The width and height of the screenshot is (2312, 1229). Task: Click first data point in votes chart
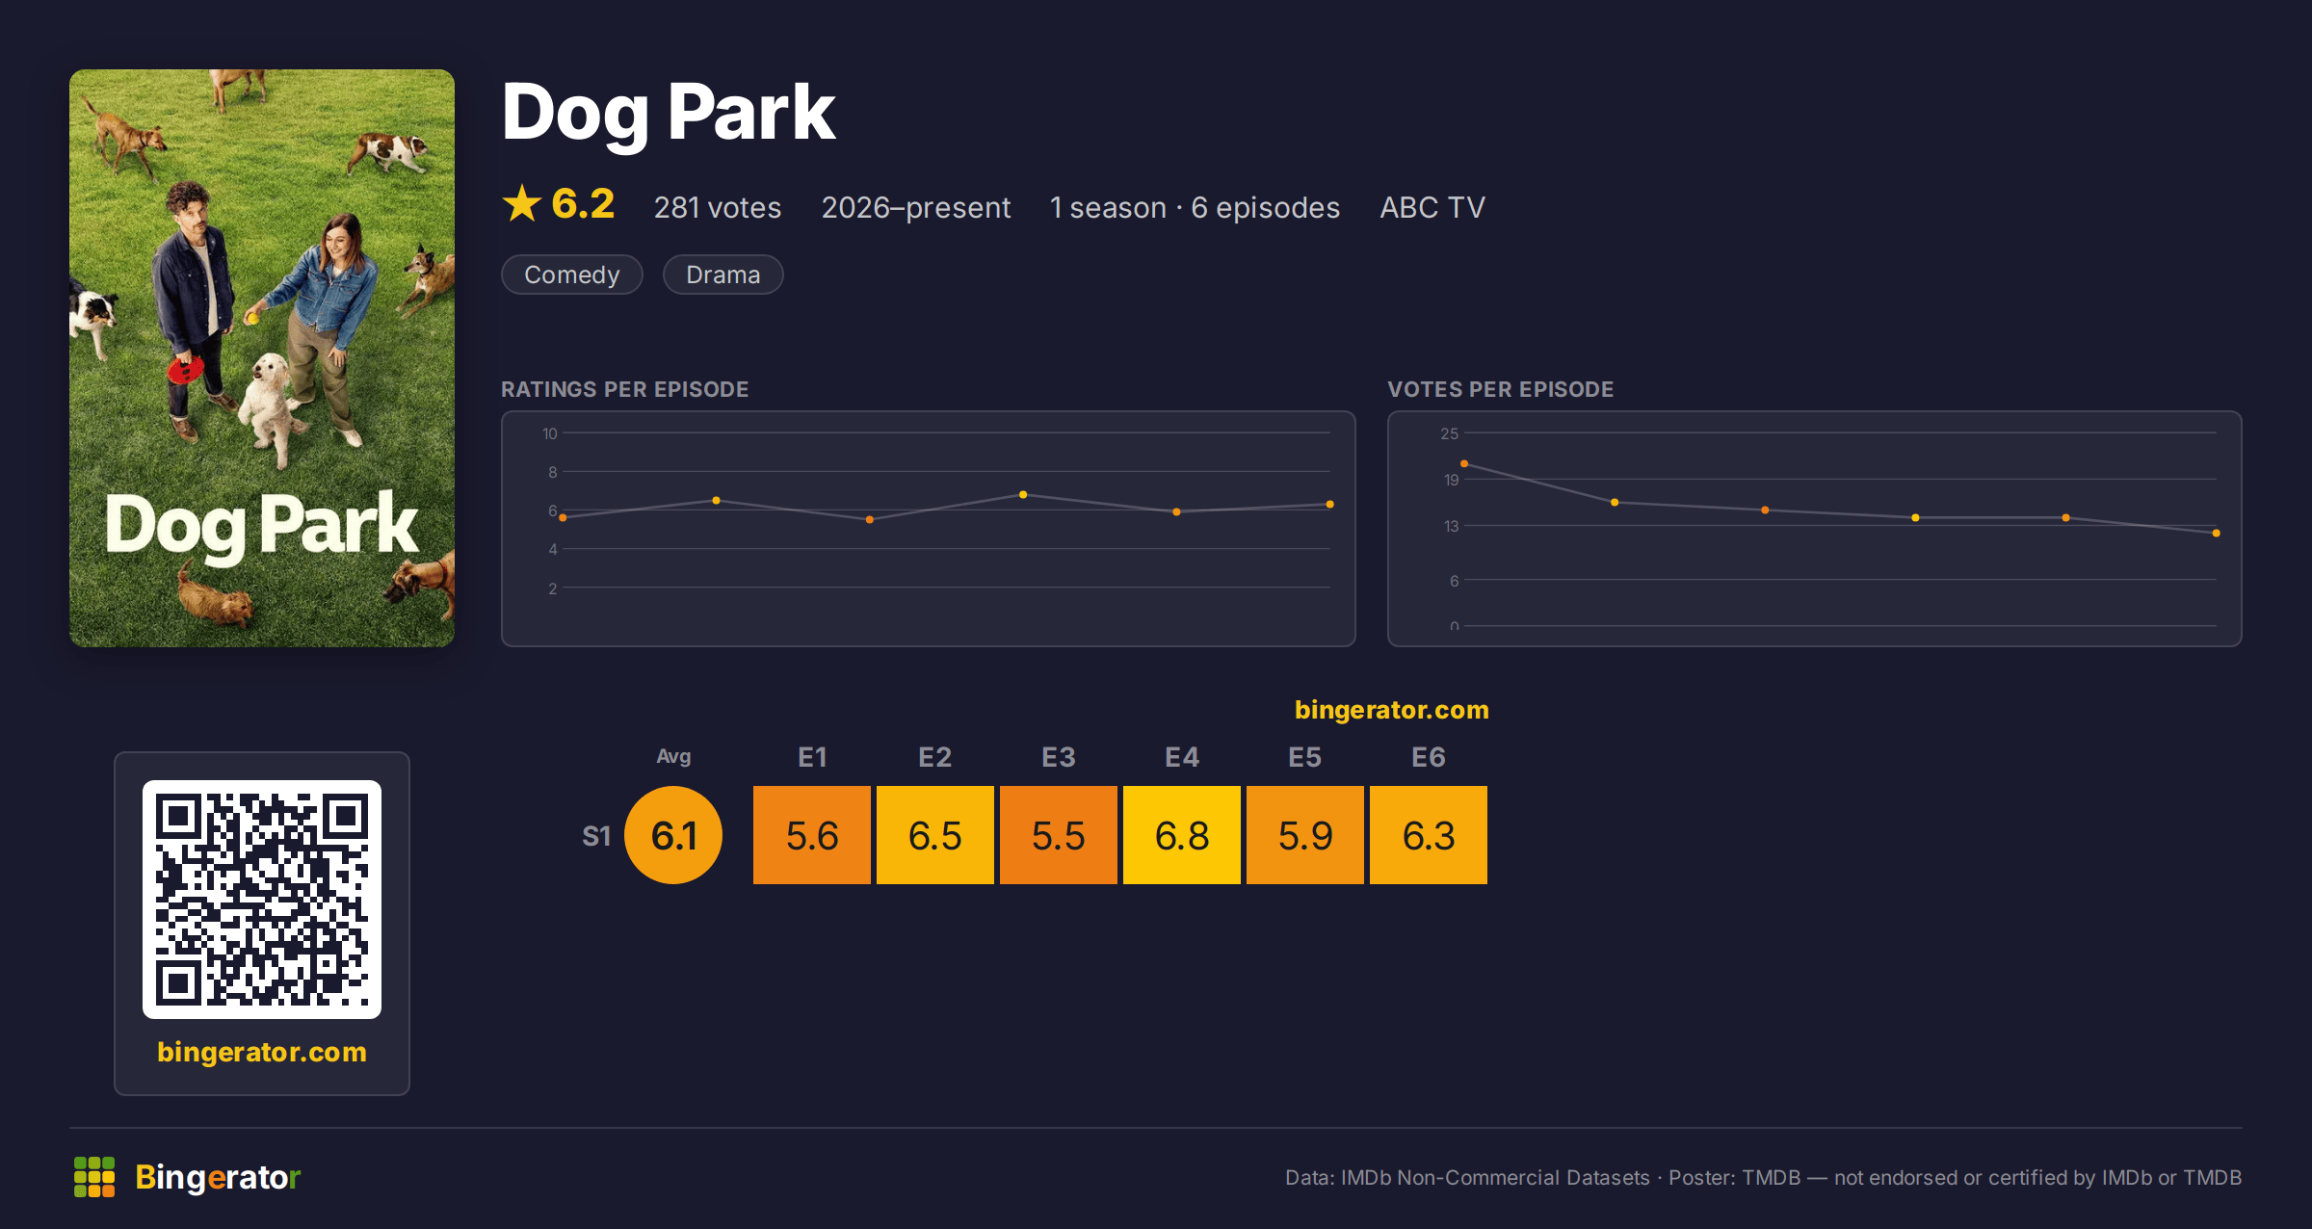tap(1464, 464)
